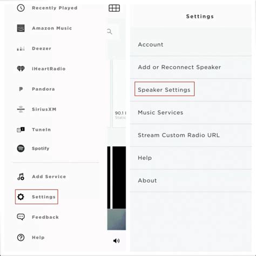Screen dimensions: 256x256
Task: Open Speaker Settings in the Settings list
Action: coord(191,90)
